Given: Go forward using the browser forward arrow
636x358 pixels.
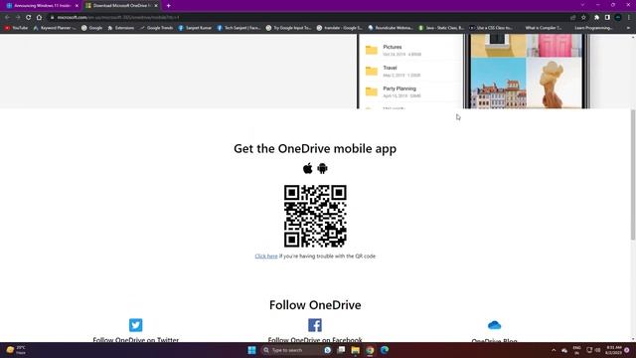Looking at the screenshot, I should coord(18,18).
